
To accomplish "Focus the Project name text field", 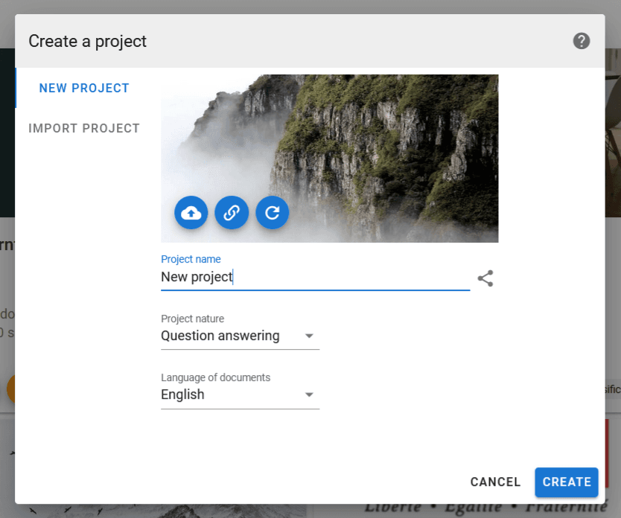I will (314, 277).
